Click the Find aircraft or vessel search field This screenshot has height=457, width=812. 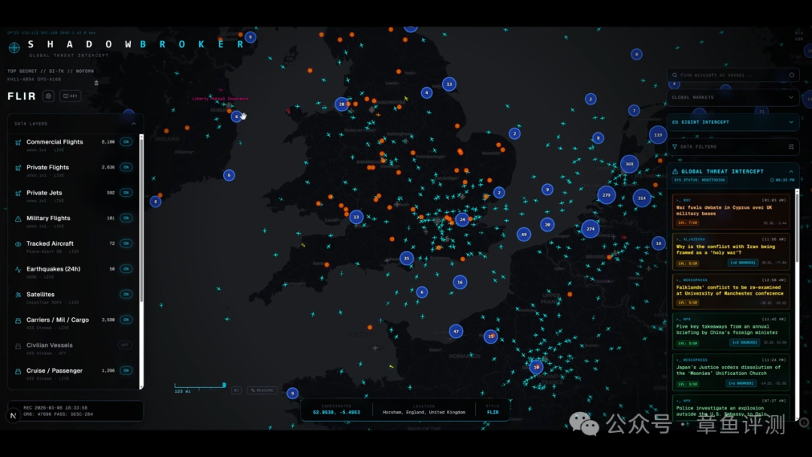(733, 75)
